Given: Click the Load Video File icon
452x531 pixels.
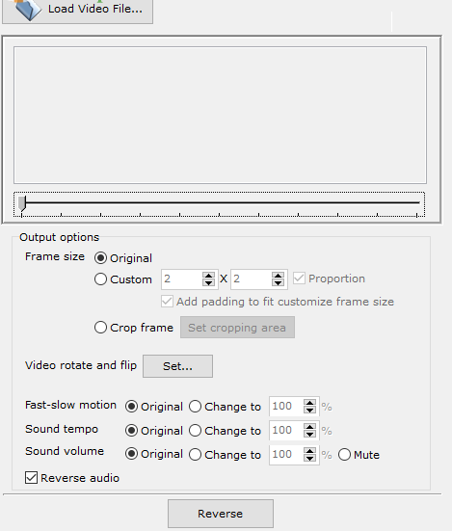Looking at the screenshot, I should click(26, 9).
